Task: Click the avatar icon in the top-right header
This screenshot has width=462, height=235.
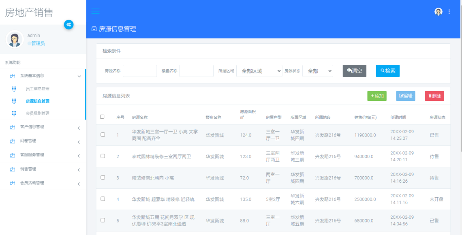Action: point(438,12)
